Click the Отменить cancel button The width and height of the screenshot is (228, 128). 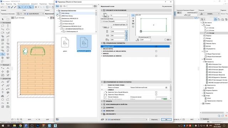click(x=154, y=119)
